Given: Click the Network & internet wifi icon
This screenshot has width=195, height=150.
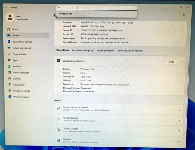Looking at the screenshot, I should [x=9, y=48].
